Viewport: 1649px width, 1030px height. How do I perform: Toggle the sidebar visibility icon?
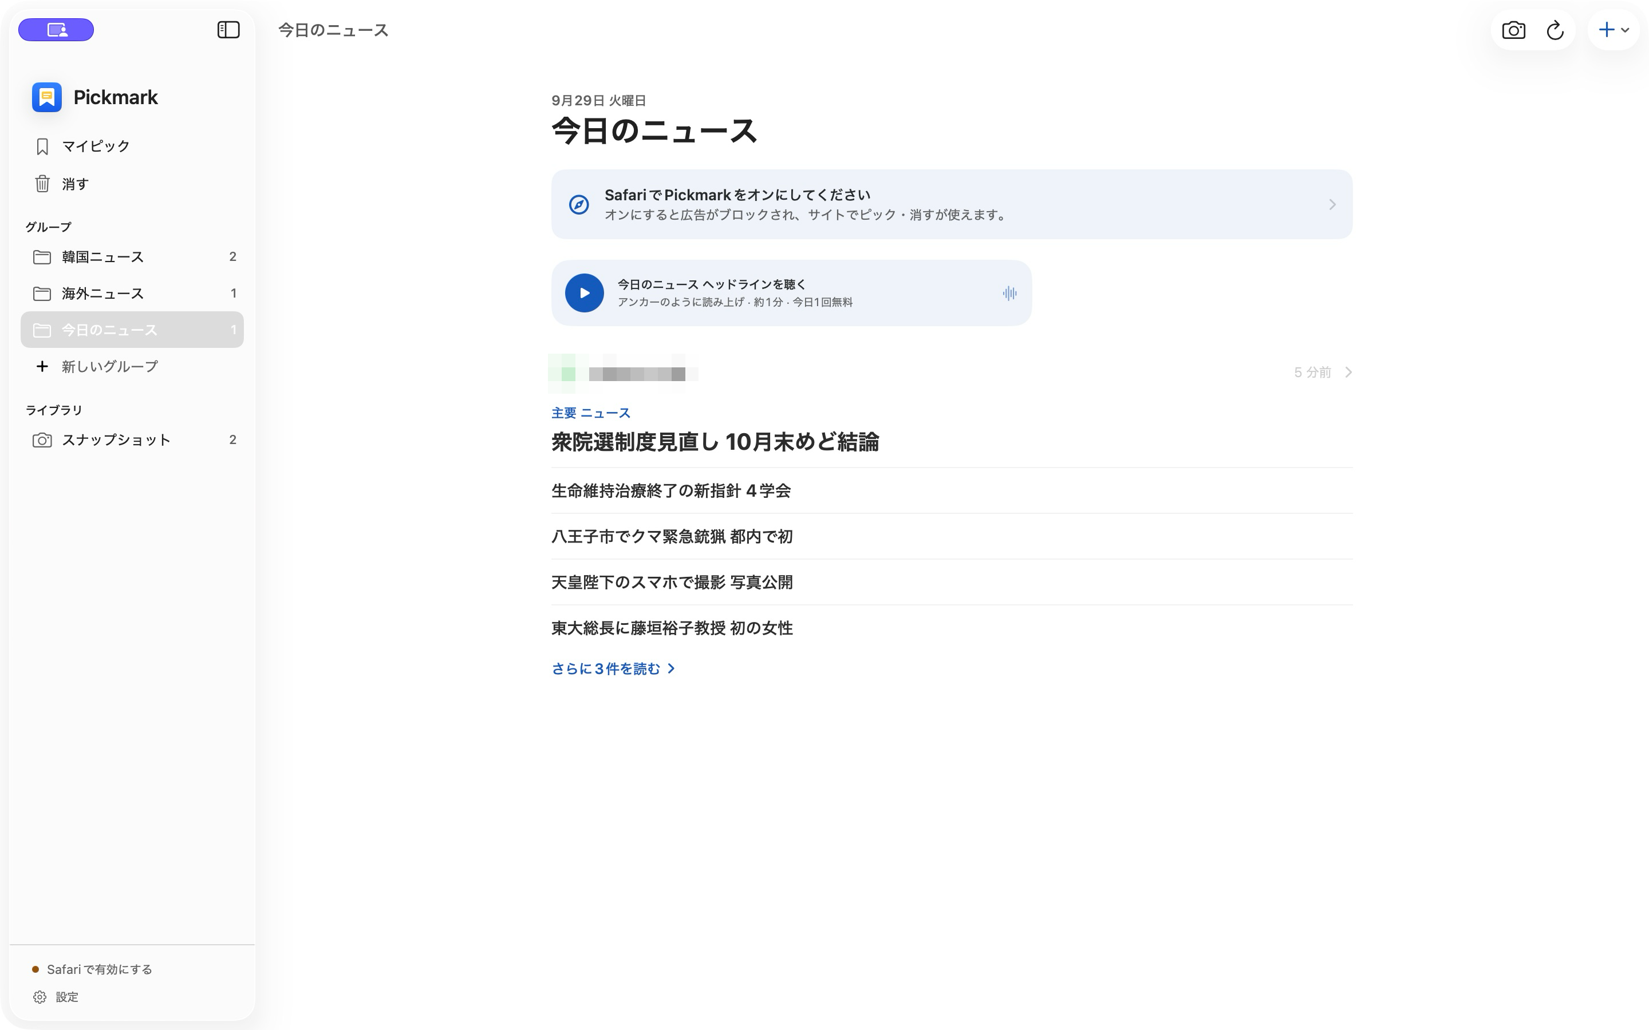pyautogui.click(x=228, y=30)
